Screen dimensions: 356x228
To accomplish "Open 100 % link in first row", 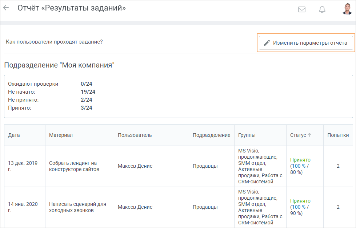I will click(x=299, y=166).
